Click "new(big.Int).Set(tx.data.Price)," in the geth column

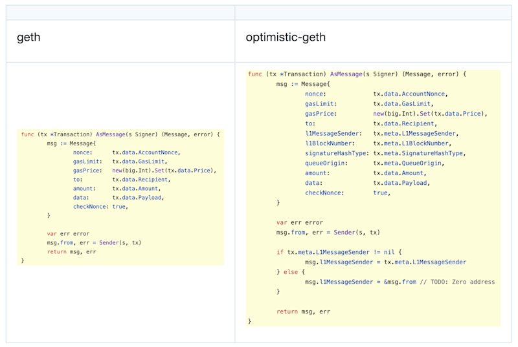[164, 171]
